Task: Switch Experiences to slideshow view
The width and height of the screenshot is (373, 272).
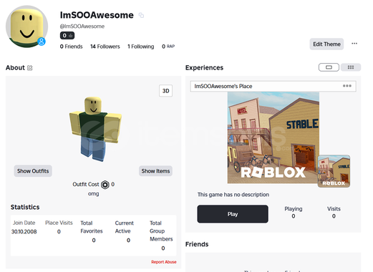Action: click(329, 67)
